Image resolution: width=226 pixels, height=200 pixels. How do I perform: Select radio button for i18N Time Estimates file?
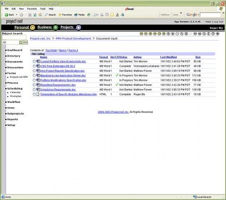click(x=34, y=66)
